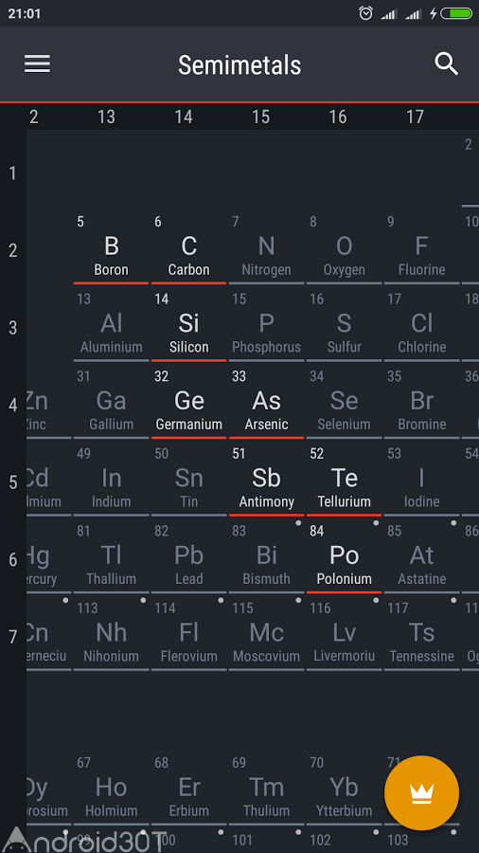The width and height of the screenshot is (479, 853).
Task: Tap period 4 row label
Action: point(13,406)
